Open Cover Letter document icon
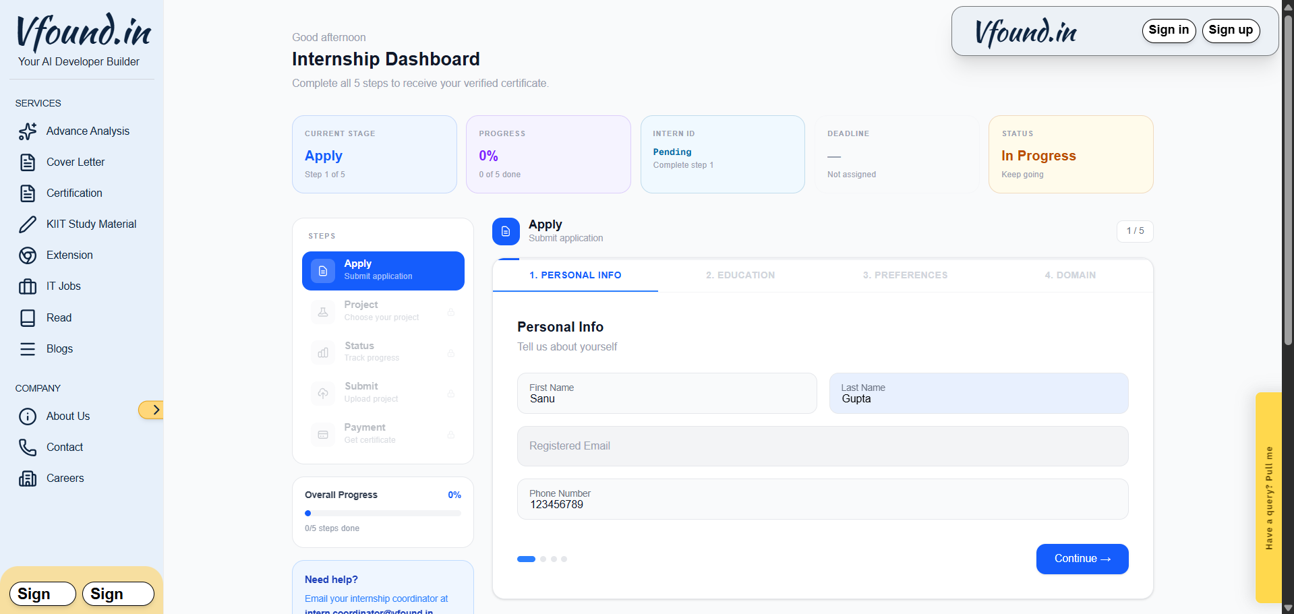 pyautogui.click(x=28, y=162)
